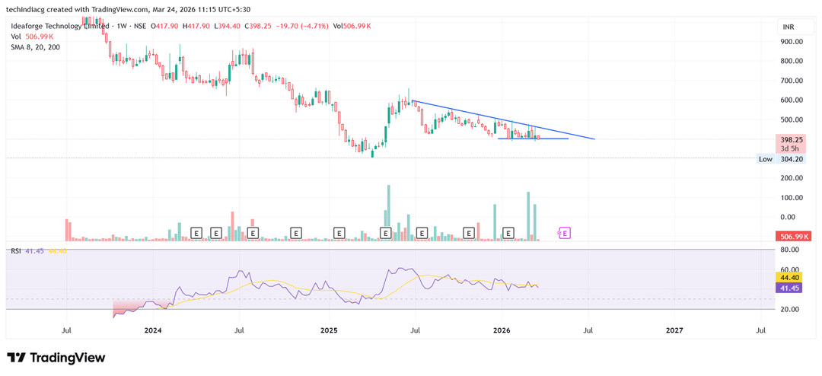This screenshot has height=376, width=822.
Task: Click the purple 41.45 RSI axis label
Action: click(788, 288)
